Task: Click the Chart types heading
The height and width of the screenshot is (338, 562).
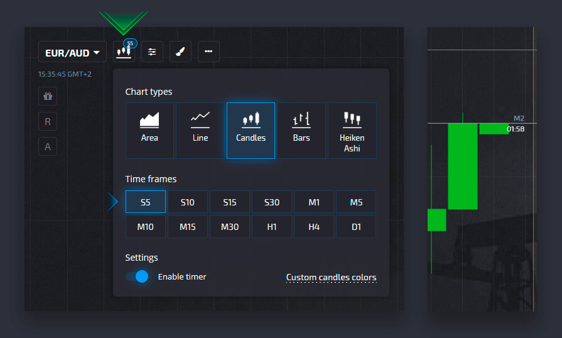Action: click(149, 92)
